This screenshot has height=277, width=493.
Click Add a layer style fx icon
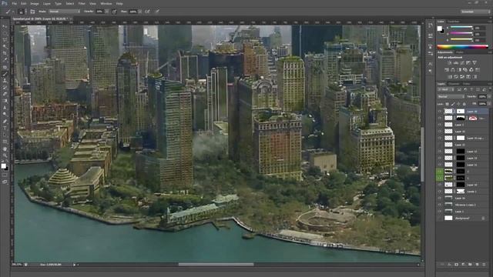click(449, 265)
